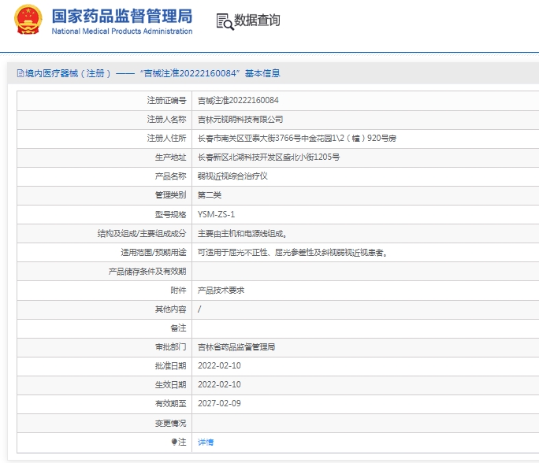Select the slash value in 其他内容 row
This screenshot has height=463, width=539.
(199, 309)
